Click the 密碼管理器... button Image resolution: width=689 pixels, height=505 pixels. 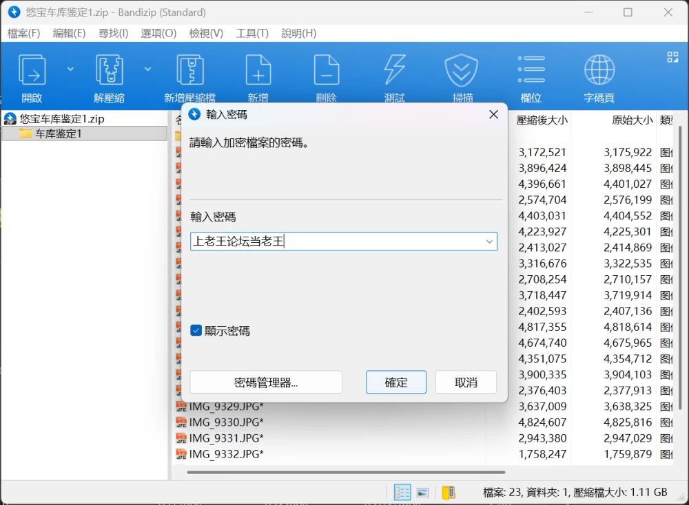tap(266, 382)
